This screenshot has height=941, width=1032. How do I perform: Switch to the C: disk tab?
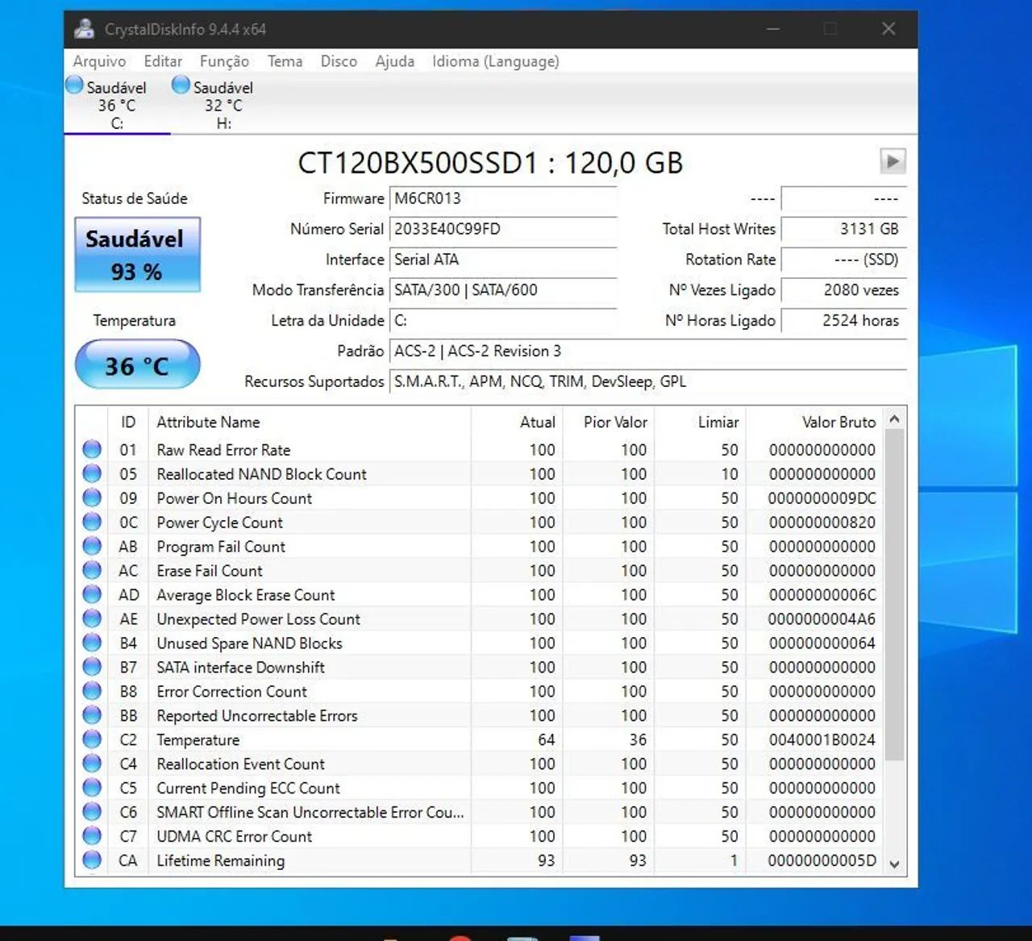click(x=117, y=104)
